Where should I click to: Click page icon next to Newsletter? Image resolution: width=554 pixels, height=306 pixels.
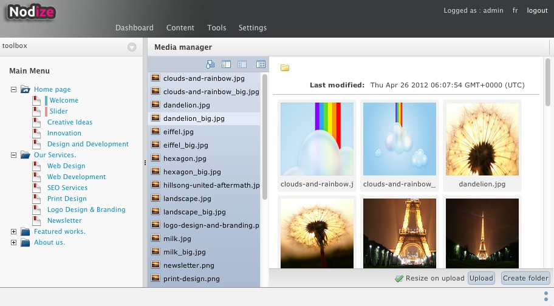[x=36, y=220]
